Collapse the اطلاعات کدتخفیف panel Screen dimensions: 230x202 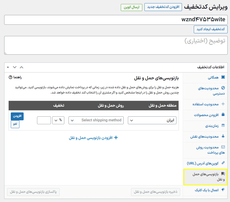point(22,67)
